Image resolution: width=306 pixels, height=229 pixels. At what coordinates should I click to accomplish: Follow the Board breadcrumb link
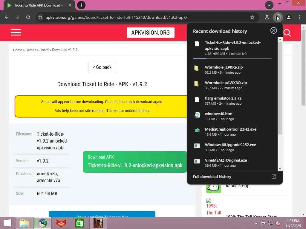(44, 50)
